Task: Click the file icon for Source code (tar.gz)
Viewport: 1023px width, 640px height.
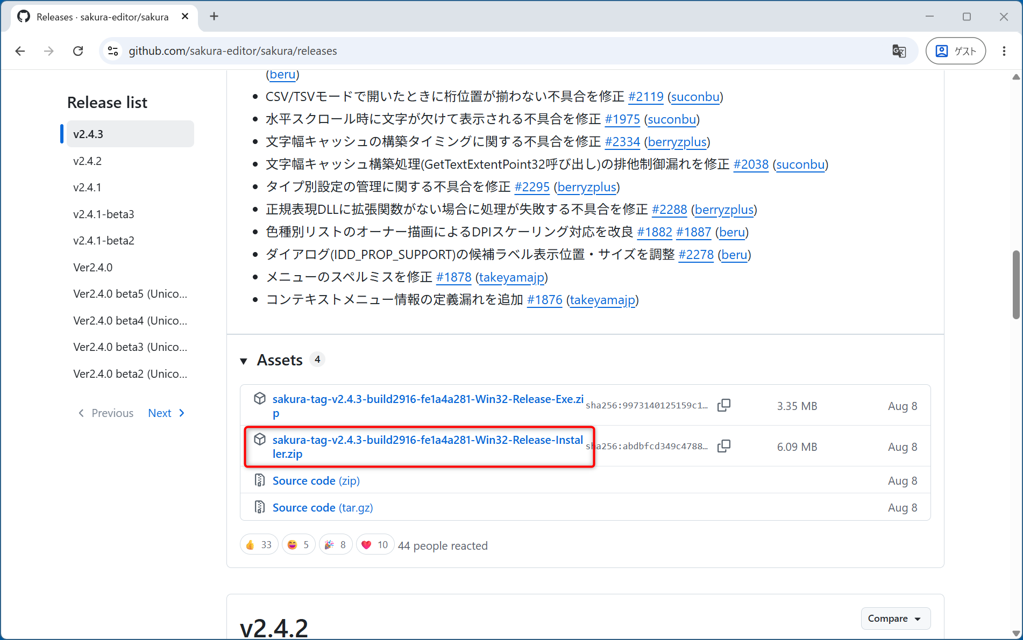Action: tap(260, 507)
